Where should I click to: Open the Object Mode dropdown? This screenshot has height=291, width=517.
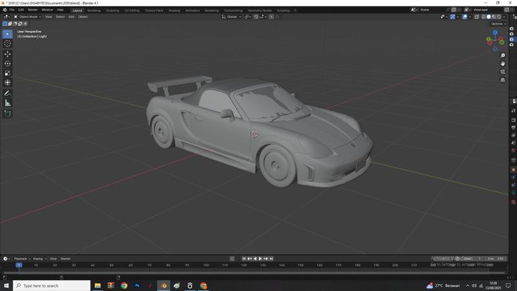point(27,17)
